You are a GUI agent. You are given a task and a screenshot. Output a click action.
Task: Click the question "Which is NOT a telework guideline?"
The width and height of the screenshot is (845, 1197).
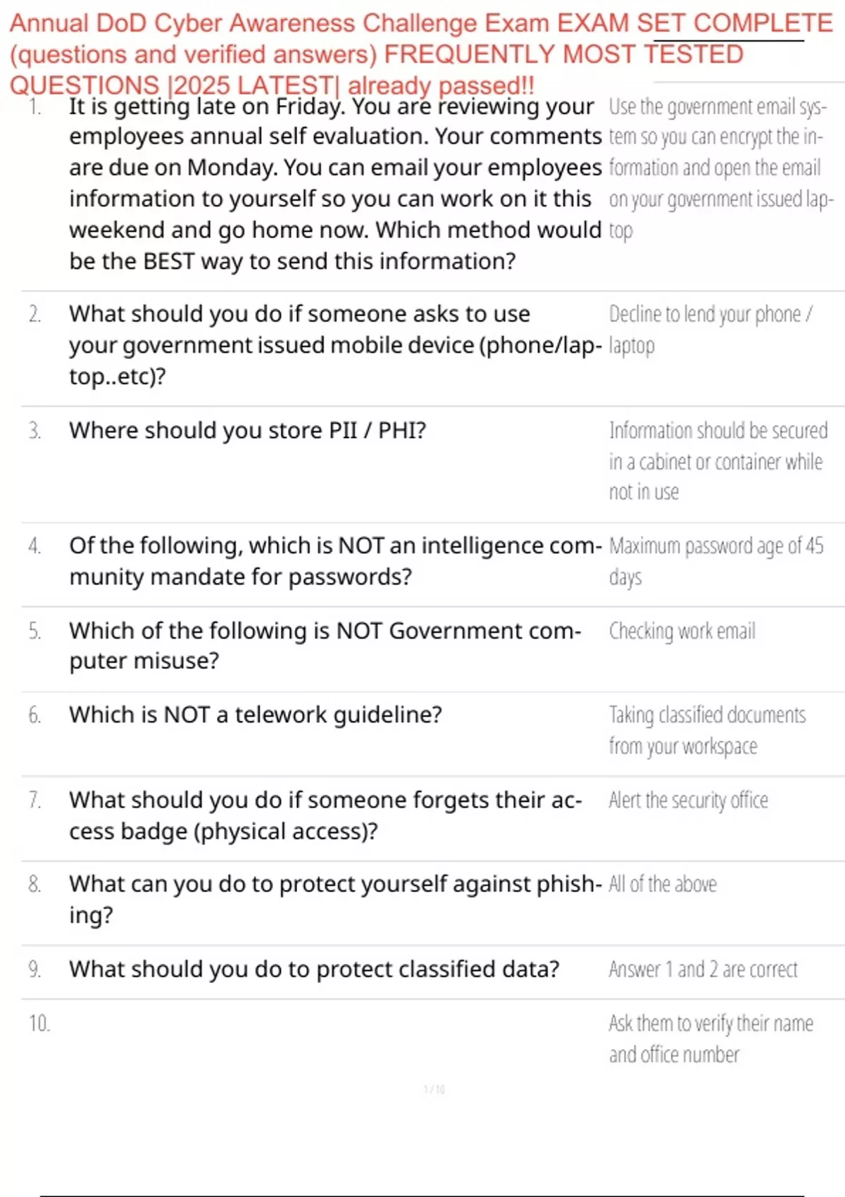pos(255,715)
